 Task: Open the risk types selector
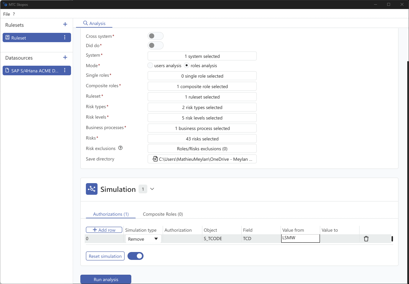click(x=202, y=107)
